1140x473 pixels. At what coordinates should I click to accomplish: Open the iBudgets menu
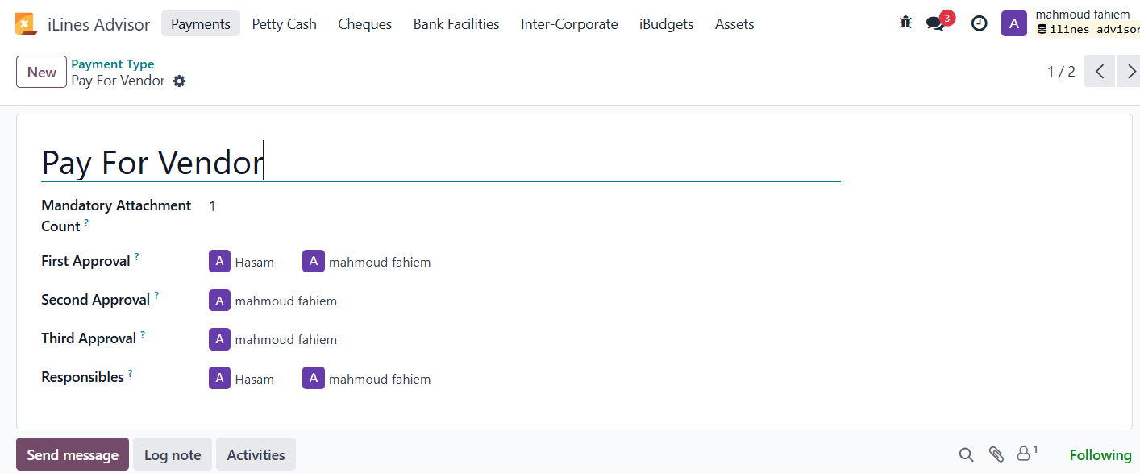pyautogui.click(x=667, y=24)
